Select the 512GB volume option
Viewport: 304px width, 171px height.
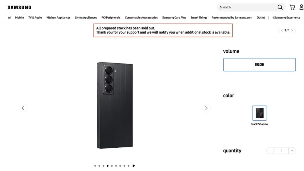(259, 65)
